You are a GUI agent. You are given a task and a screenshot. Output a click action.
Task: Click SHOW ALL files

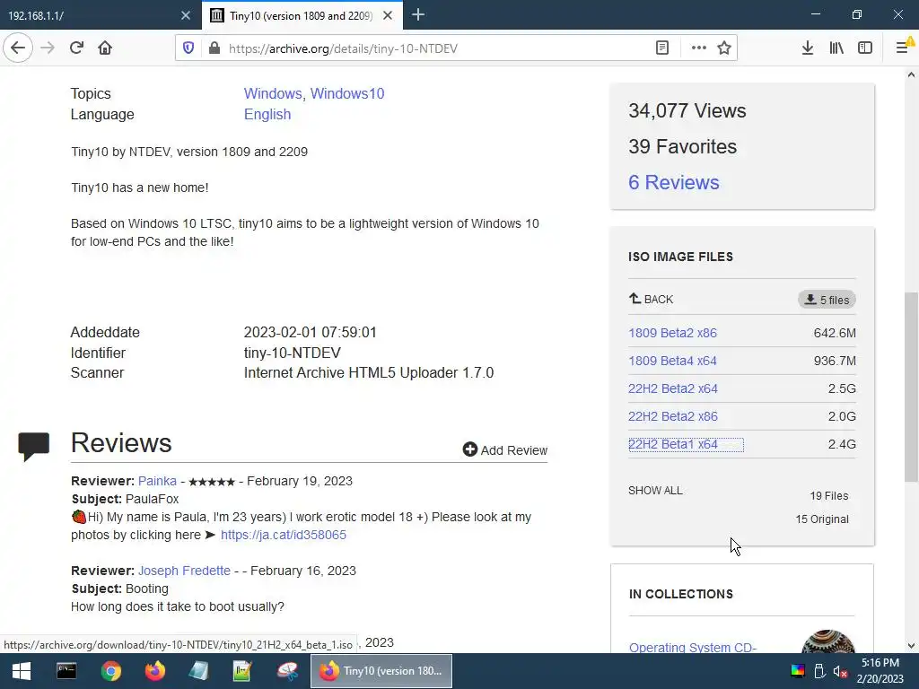(655, 491)
